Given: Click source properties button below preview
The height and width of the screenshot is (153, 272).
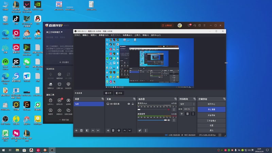Looking at the screenshot, I should 108,93.
